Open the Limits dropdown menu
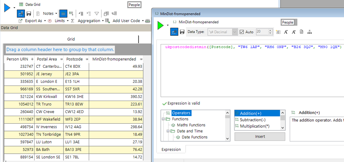The width and height of the screenshot is (344, 162). [60, 21]
